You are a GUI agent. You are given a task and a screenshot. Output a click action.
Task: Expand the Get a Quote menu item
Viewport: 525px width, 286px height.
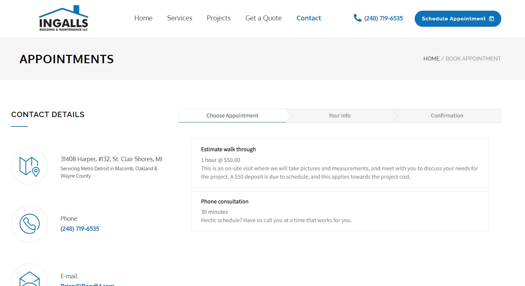tap(263, 18)
